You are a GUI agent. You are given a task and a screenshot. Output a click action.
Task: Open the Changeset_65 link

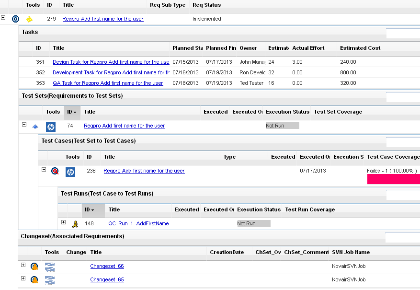coord(107,279)
